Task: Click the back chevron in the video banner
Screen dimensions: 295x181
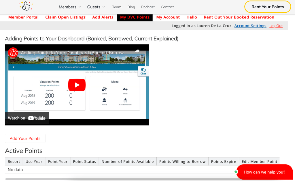Action: (14, 67)
